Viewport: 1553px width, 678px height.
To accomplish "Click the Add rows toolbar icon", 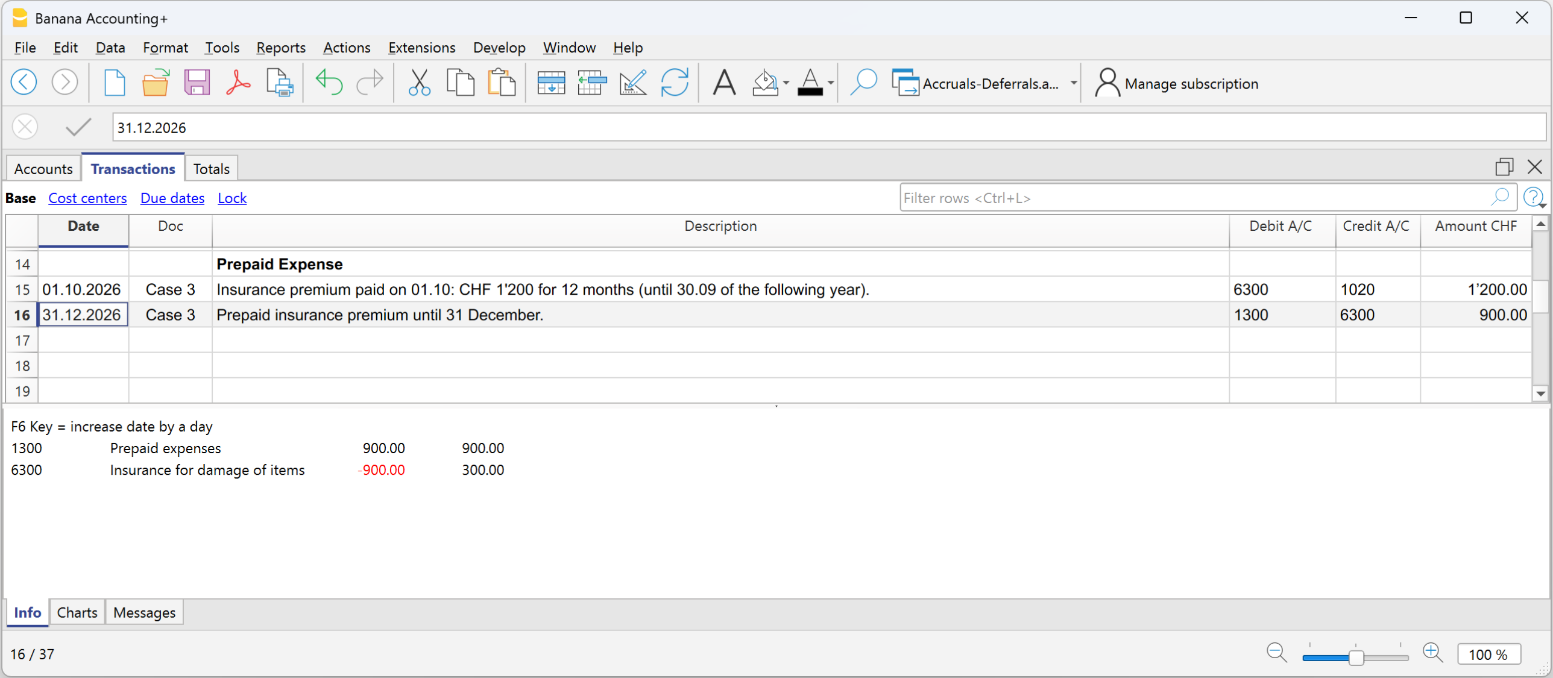I will point(550,83).
